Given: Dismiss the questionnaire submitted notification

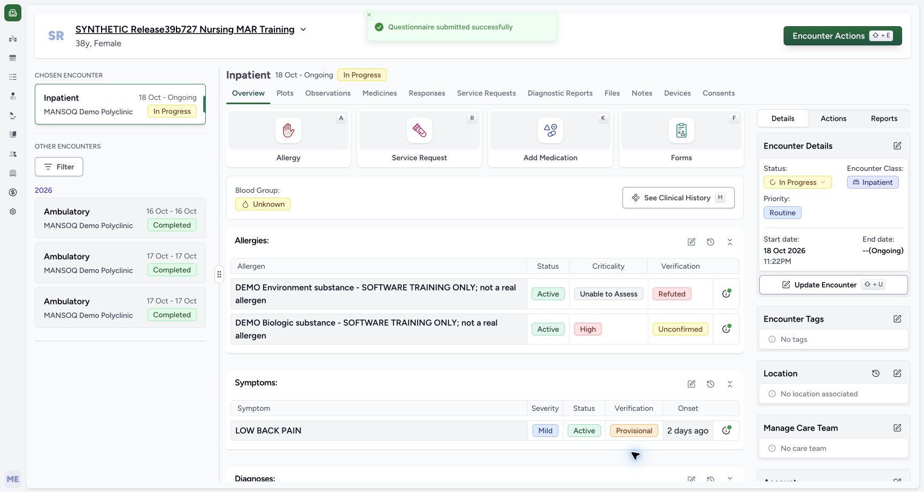Looking at the screenshot, I should pos(368,15).
